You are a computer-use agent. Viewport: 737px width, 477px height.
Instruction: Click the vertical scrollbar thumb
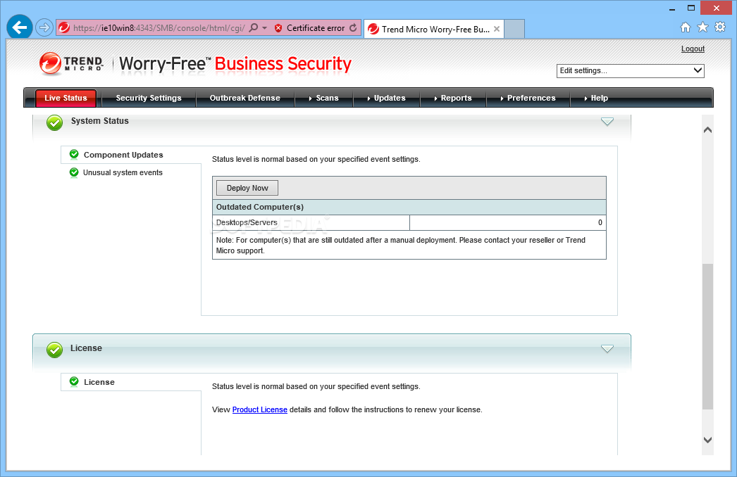pyautogui.click(x=707, y=336)
